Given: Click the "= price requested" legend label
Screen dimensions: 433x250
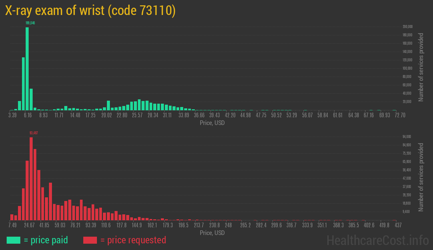Looking at the screenshot, I should [x=133, y=240].
